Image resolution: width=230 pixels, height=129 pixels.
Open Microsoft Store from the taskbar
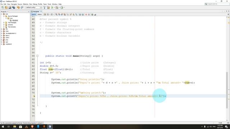click(x=20, y=126)
